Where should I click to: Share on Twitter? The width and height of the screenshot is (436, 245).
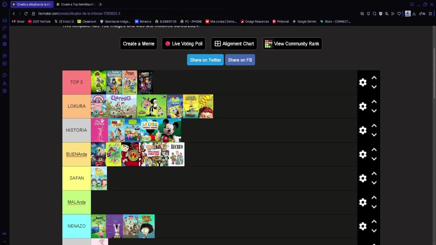tap(205, 60)
